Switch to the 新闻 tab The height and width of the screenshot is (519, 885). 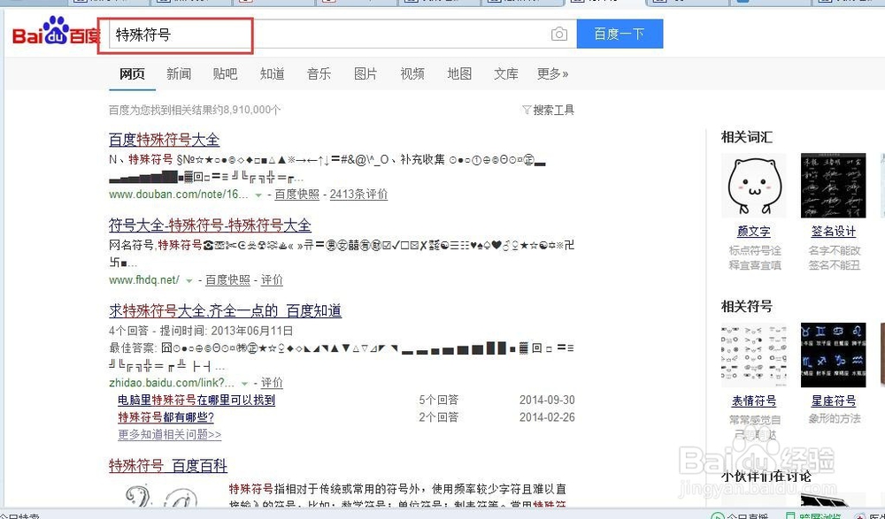(x=179, y=74)
